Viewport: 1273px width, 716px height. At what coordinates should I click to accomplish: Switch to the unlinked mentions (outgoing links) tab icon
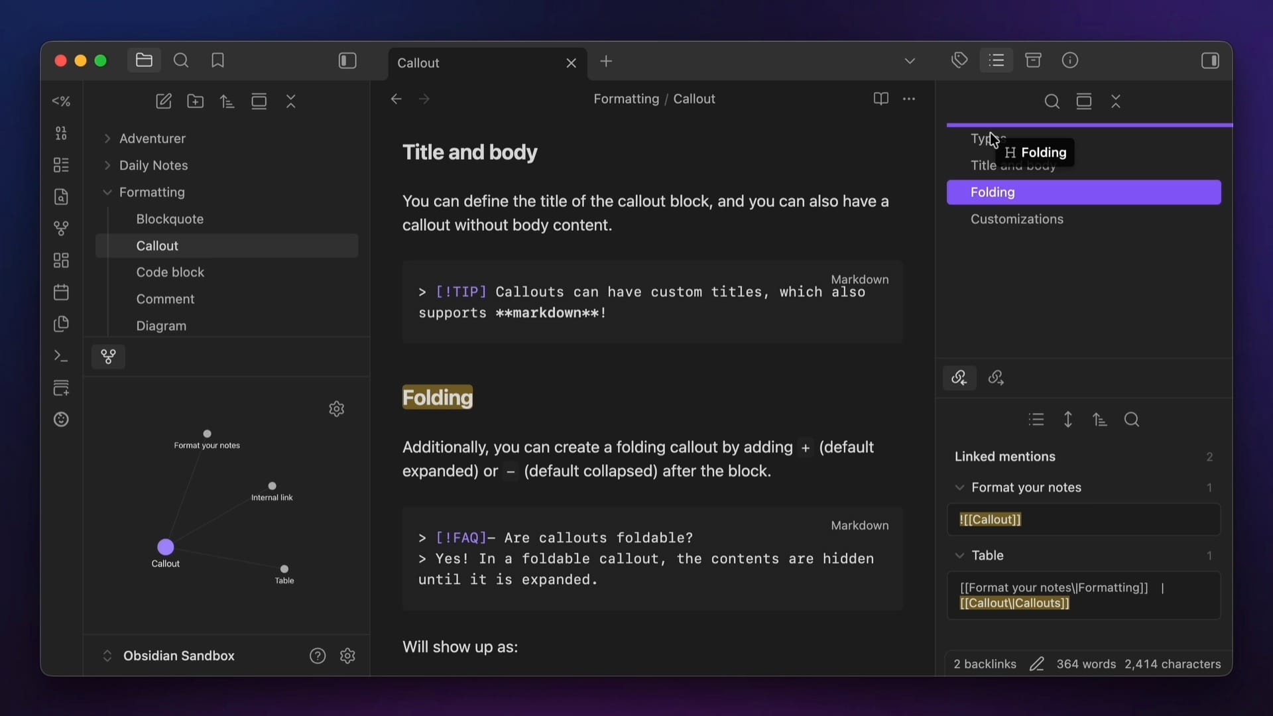[996, 378]
